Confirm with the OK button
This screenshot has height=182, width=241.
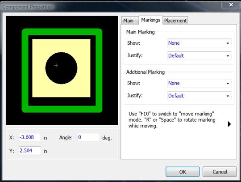coord(183,172)
